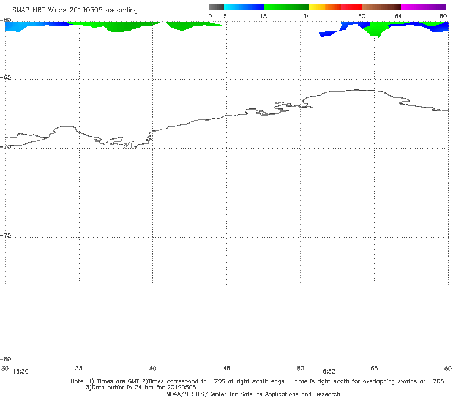Click the blue 5-18 segment of color bar
Viewport: 453px width, 398px height.
coord(244,7)
